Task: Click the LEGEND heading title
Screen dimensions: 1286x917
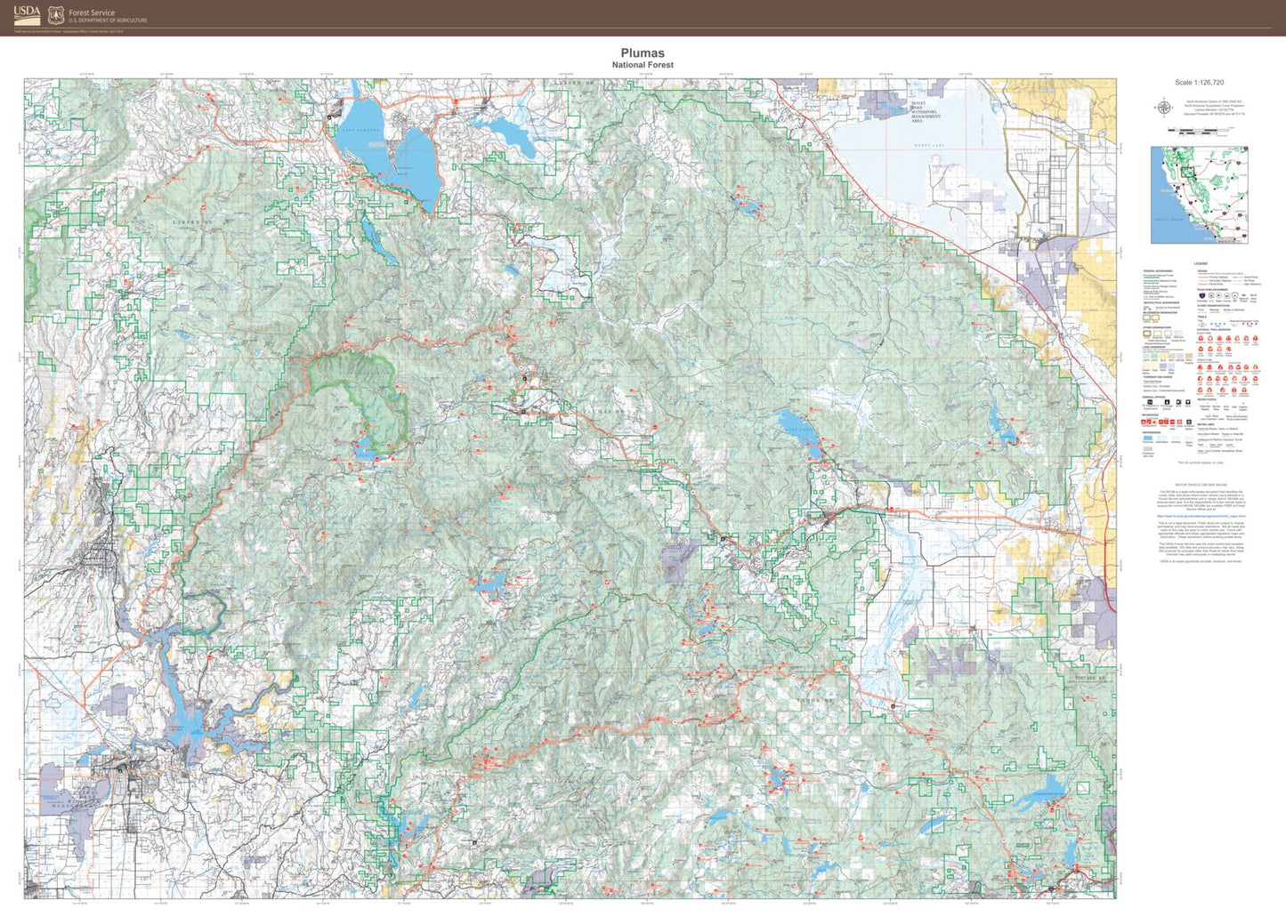Action: 1200,261
